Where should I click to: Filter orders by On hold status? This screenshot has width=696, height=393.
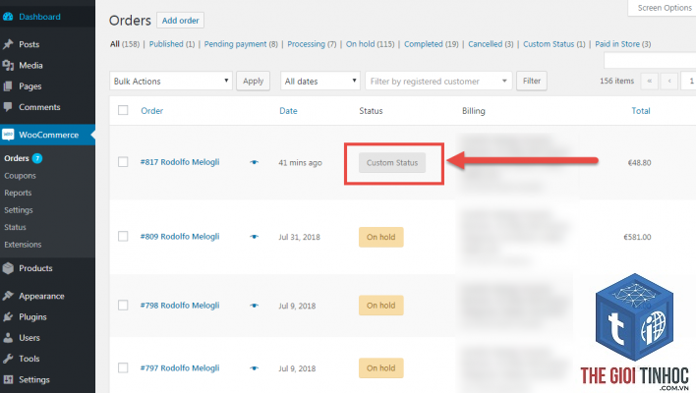pos(361,44)
